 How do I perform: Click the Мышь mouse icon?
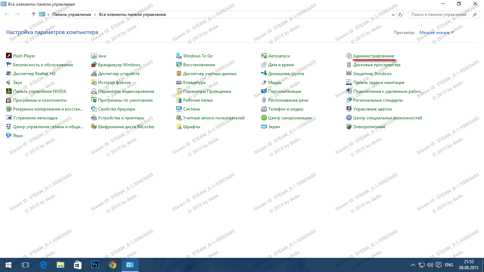[264, 83]
